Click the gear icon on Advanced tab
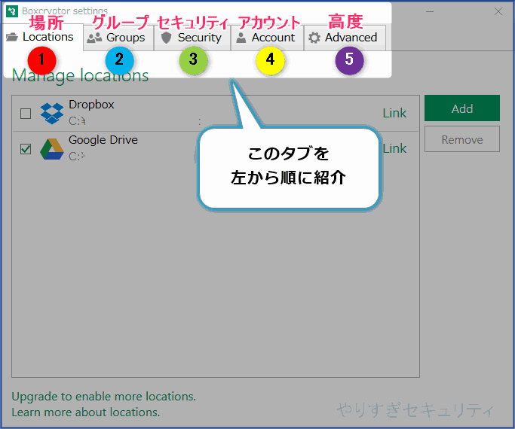Image resolution: width=515 pixels, height=429 pixels. (x=314, y=38)
